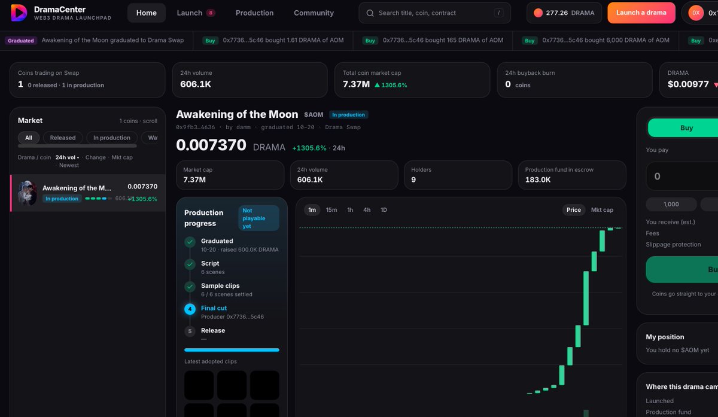
Task: Select the All market filter
Action: (29, 138)
